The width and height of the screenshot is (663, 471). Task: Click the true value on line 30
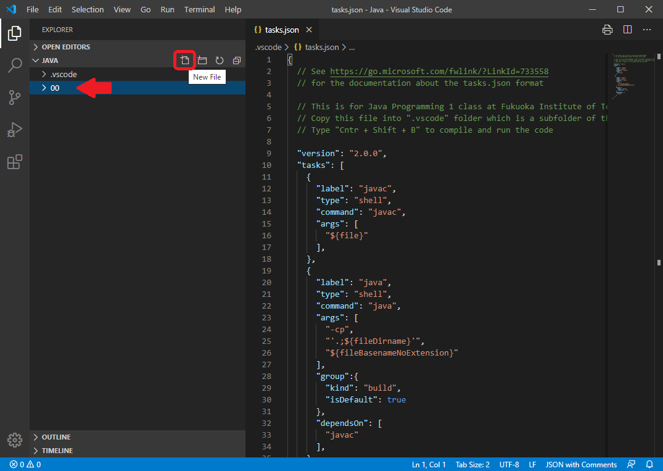(x=396, y=399)
